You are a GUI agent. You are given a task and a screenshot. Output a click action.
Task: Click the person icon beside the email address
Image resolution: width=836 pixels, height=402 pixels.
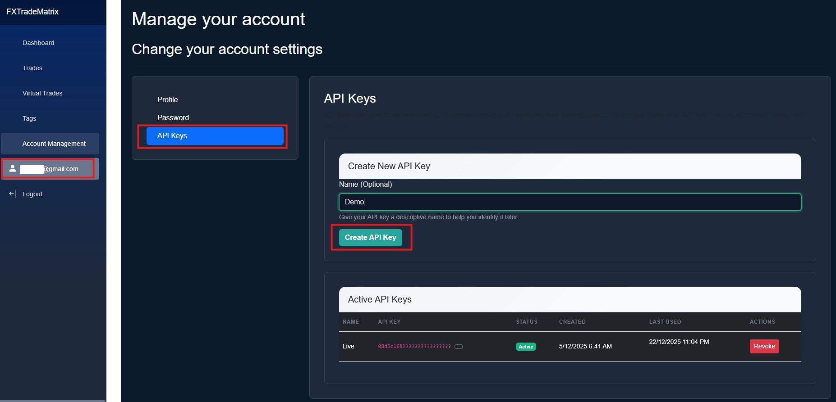coord(12,169)
